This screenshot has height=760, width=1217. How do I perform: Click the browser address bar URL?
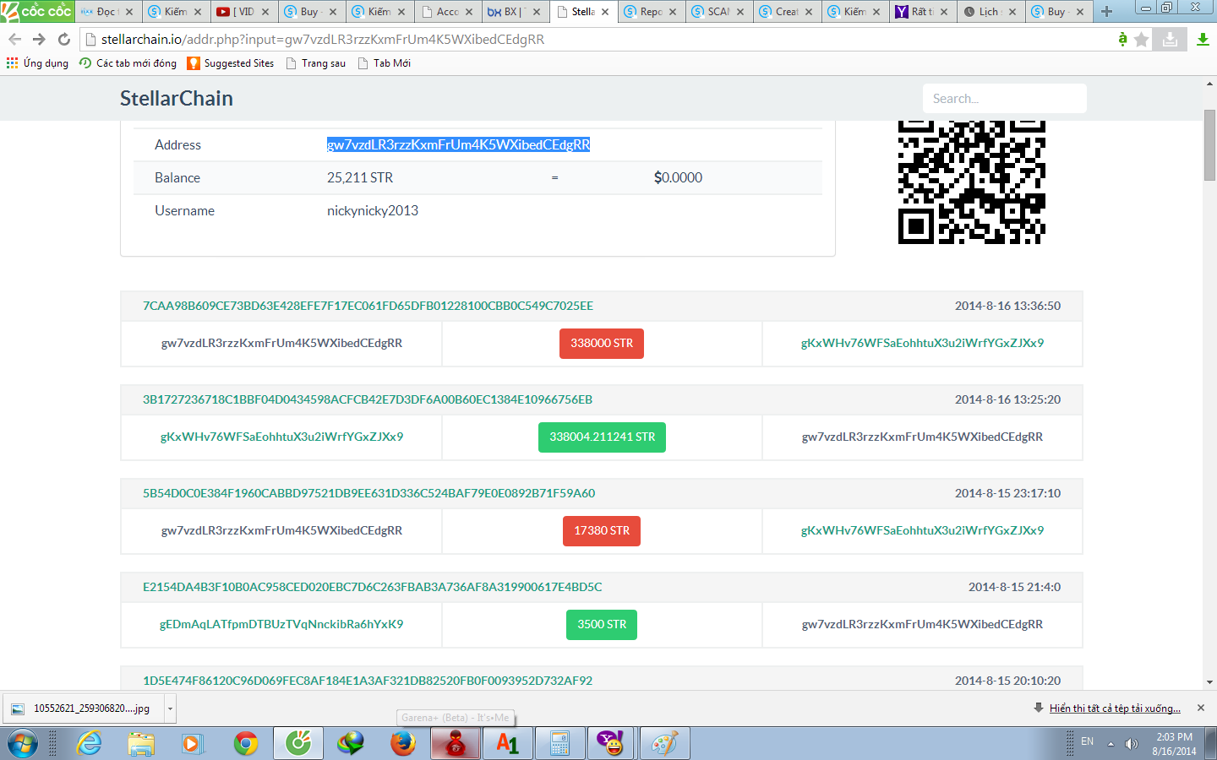[323, 40]
